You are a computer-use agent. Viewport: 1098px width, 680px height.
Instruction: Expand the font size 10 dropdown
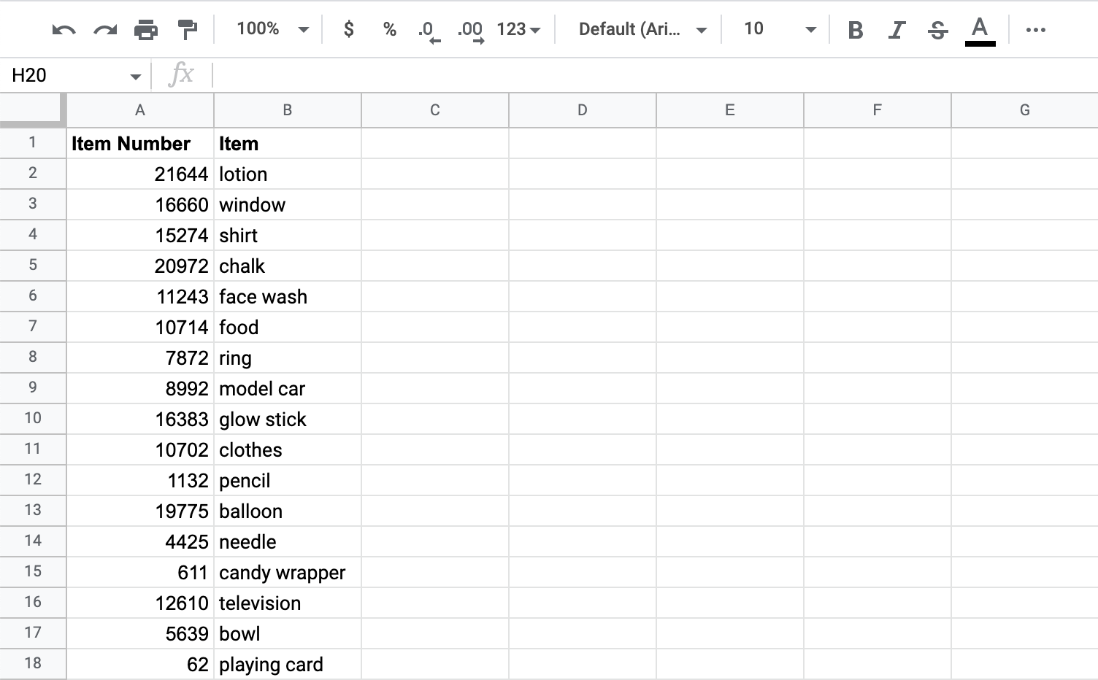(x=779, y=29)
